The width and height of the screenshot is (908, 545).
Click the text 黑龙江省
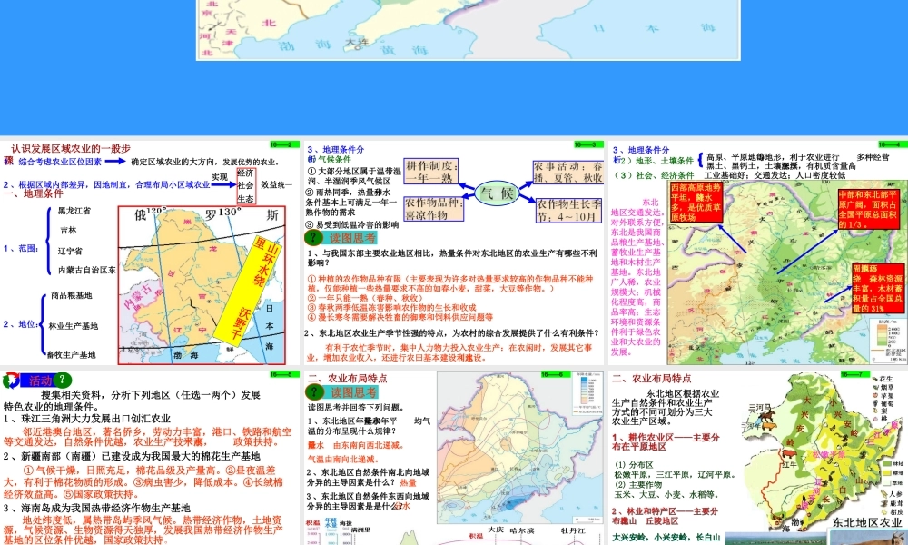[74, 211]
